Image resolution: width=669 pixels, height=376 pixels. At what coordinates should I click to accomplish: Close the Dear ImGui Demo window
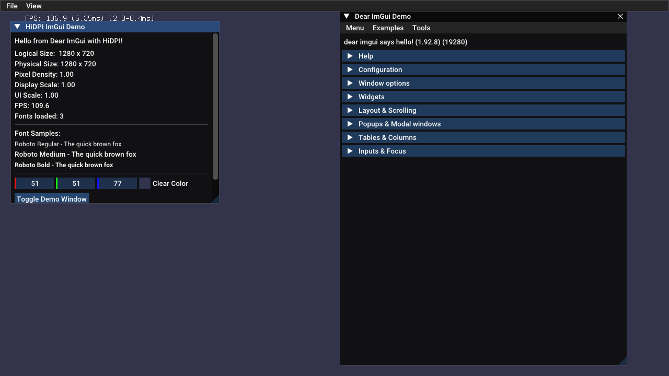tap(620, 16)
